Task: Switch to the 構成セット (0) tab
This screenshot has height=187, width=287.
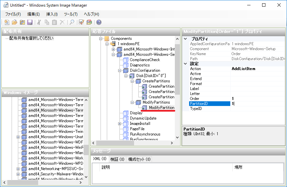Action: click(x=139, y=159)
